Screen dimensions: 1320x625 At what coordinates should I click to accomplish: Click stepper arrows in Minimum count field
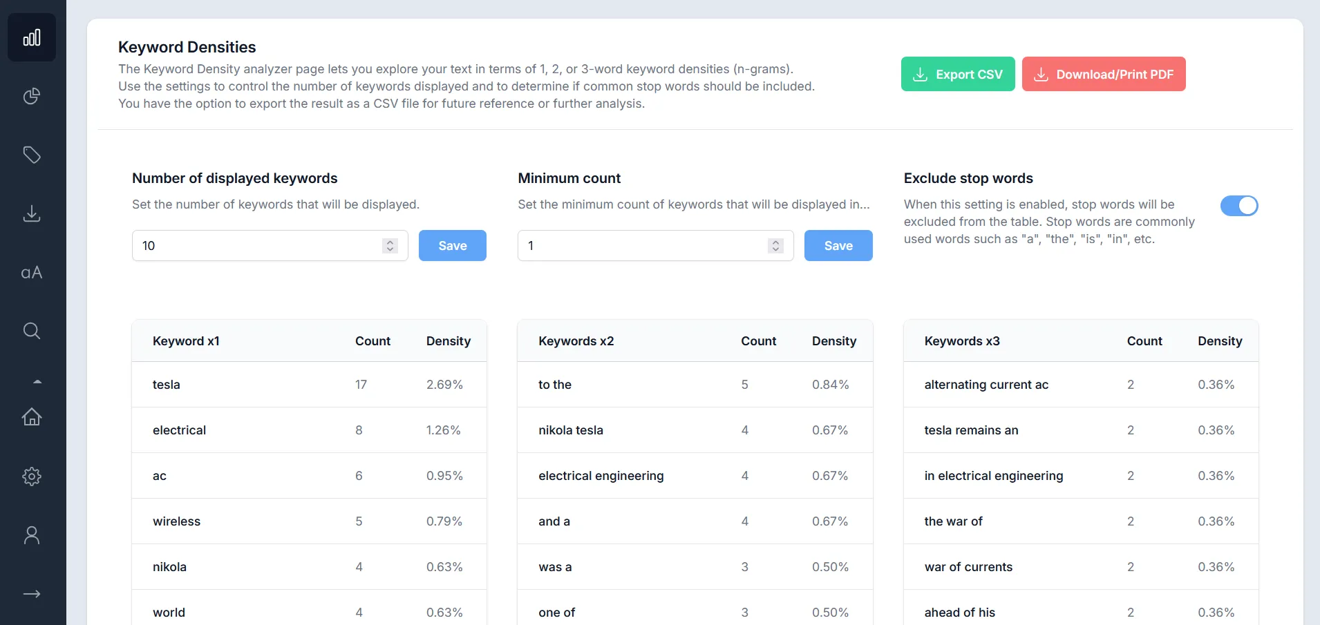(776, 246)
